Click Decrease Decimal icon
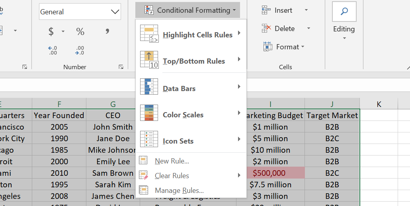410x206 pixels. (80, 50)
